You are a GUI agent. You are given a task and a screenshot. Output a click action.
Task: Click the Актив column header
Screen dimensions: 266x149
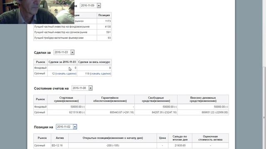pyautogui.click(x=60, y=138)
